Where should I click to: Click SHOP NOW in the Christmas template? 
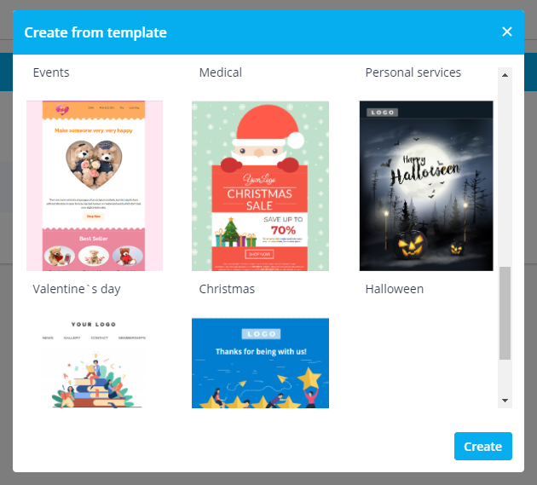coord(259,254)
